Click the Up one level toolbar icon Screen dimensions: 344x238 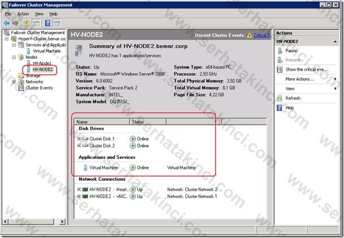coord(27,23)
